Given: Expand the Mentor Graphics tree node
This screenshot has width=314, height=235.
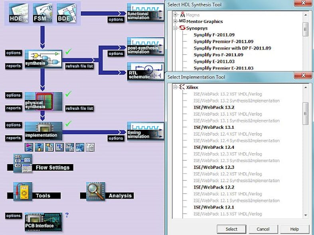Looking at the screenshot, I should 175,21.
